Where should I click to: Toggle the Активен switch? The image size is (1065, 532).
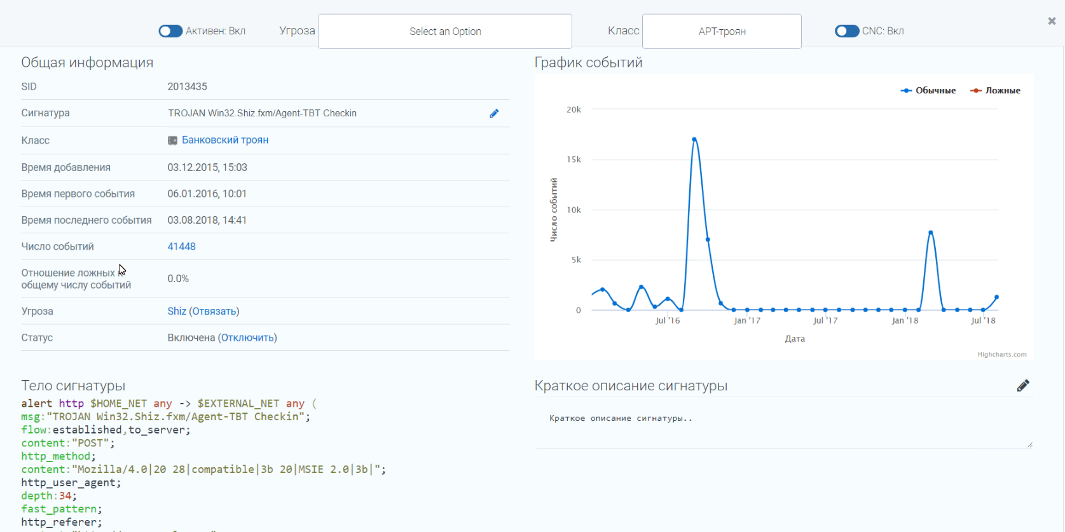click(x=170, y=31)
